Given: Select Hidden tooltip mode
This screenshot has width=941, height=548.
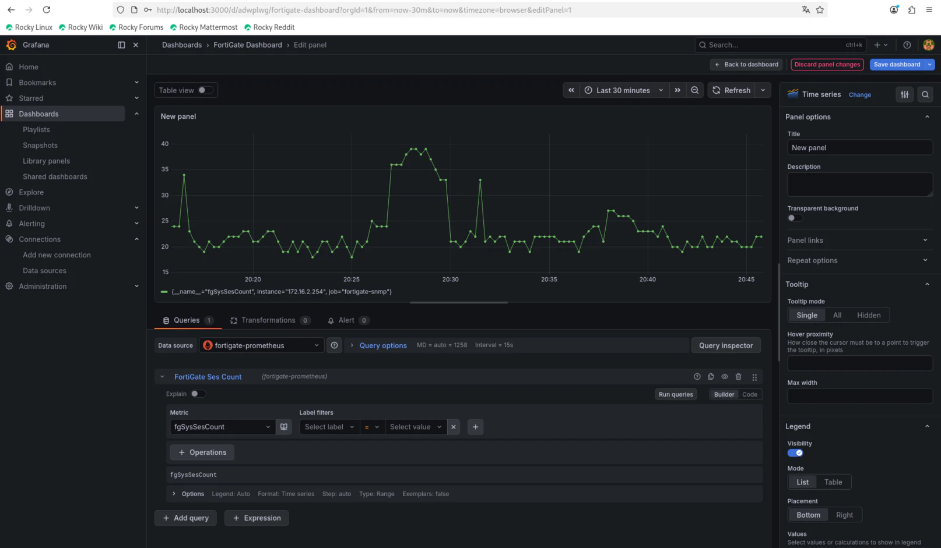Looking at the screenshot, I should click(869, 315).
